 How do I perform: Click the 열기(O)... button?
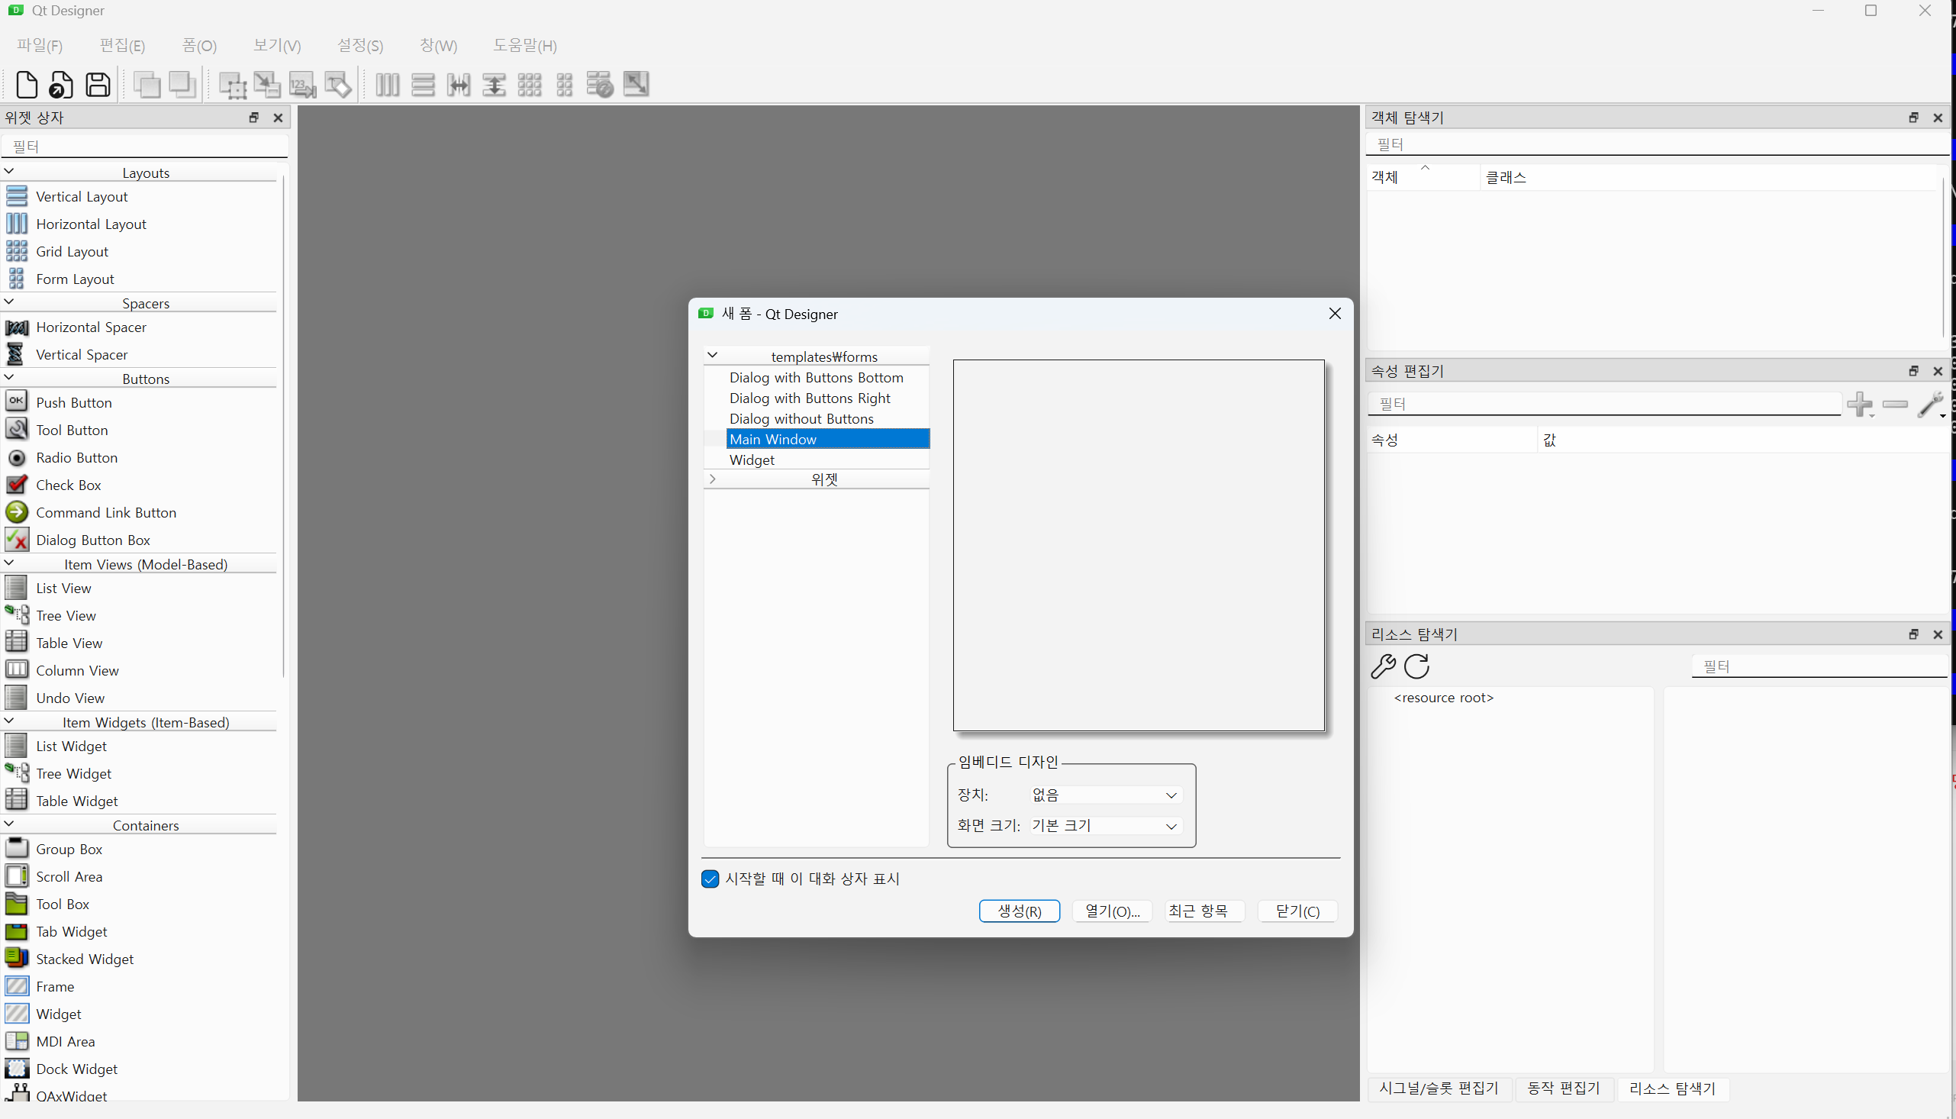click(x=1113, y=911)
